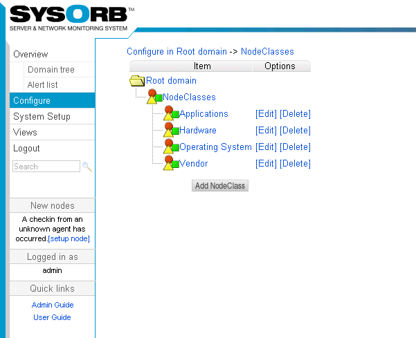The height and width of the screenshot is (338, 416).
Task: Click the Root domain folder icon
Action: [x=137, y=81]
